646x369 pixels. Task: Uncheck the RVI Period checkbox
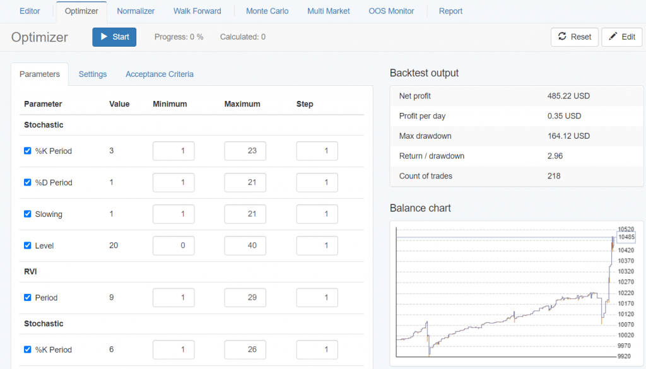[x=27, y=297]
